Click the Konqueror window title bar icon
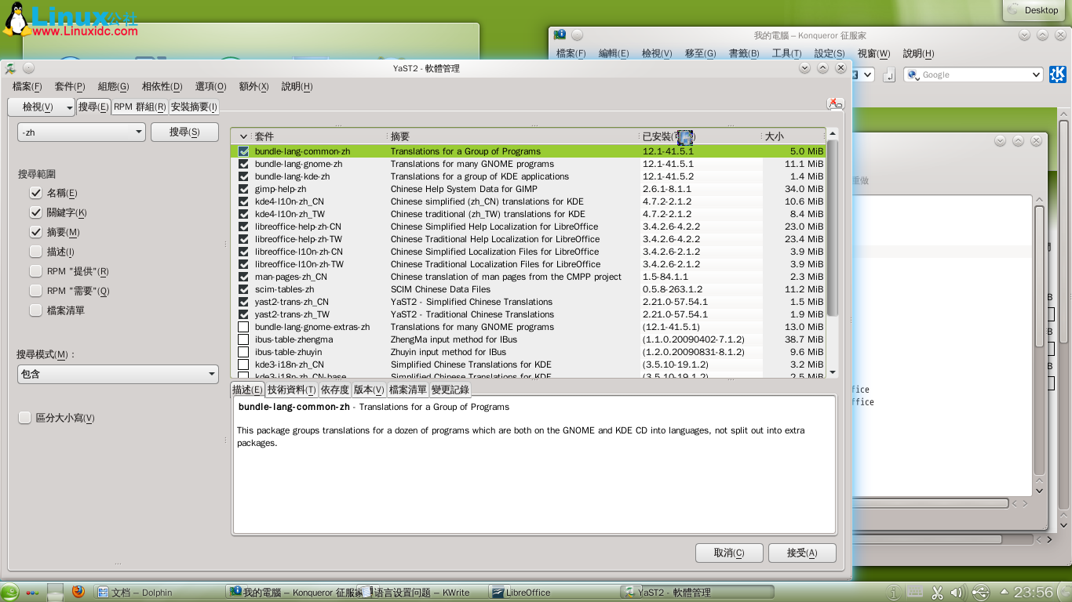The width and height of the screenshot is (1072, 602). click(x=560, y=35)
